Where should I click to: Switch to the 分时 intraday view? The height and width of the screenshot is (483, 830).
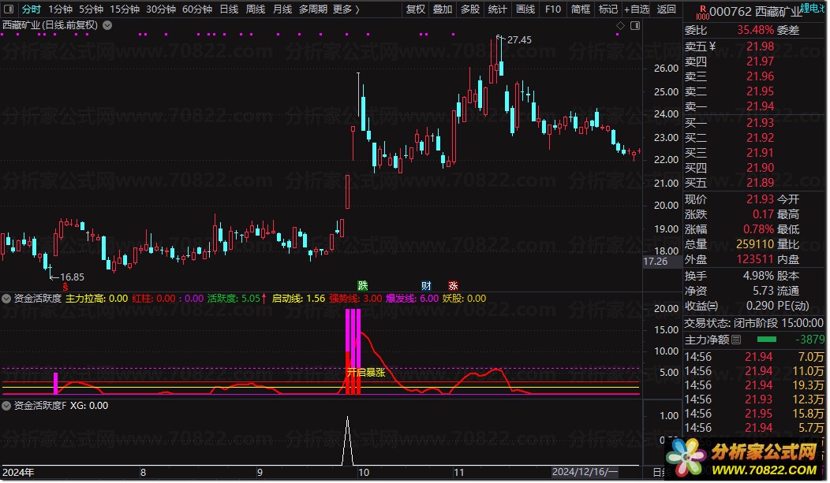coord(32,9)
